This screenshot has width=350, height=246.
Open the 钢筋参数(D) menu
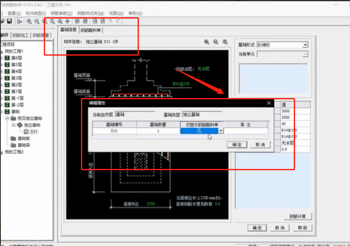62,13
